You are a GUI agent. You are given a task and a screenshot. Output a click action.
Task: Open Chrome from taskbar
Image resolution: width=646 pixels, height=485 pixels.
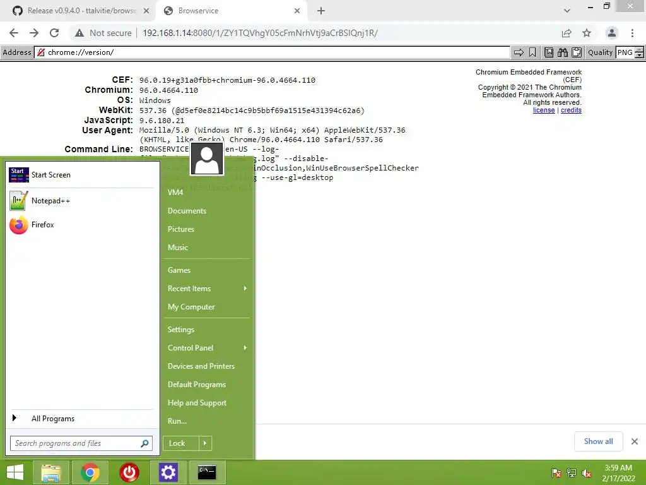pos(90,472)
